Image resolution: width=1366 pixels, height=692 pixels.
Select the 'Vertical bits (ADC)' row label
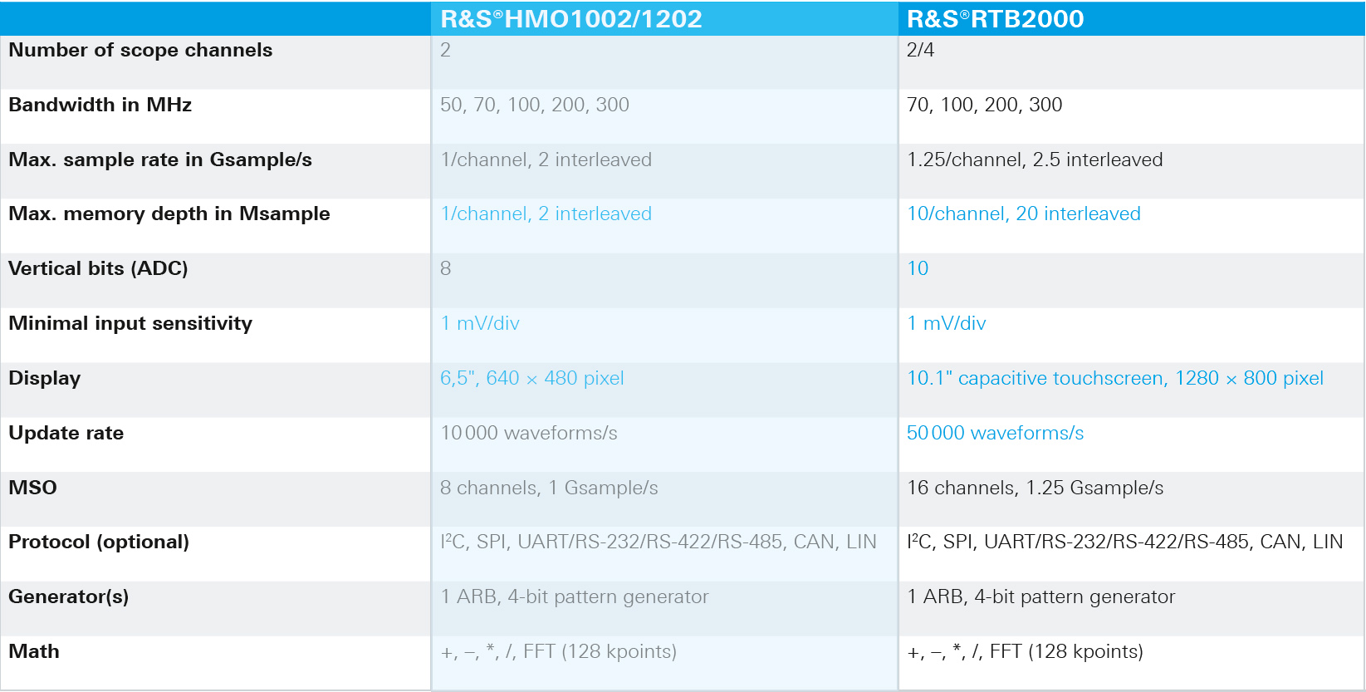[98, 269]
